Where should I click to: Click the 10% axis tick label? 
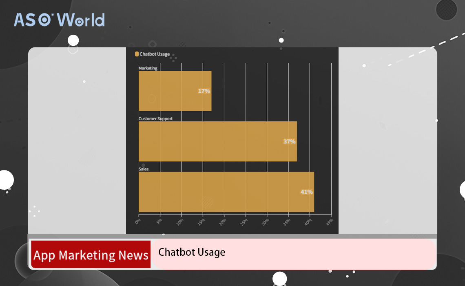[180, 222]
